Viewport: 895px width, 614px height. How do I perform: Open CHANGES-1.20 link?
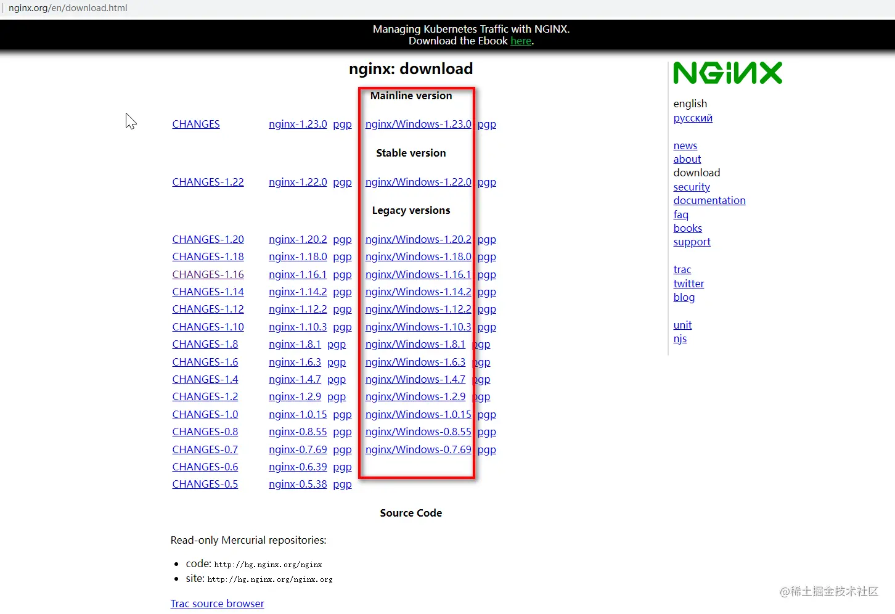coord(208,239)
